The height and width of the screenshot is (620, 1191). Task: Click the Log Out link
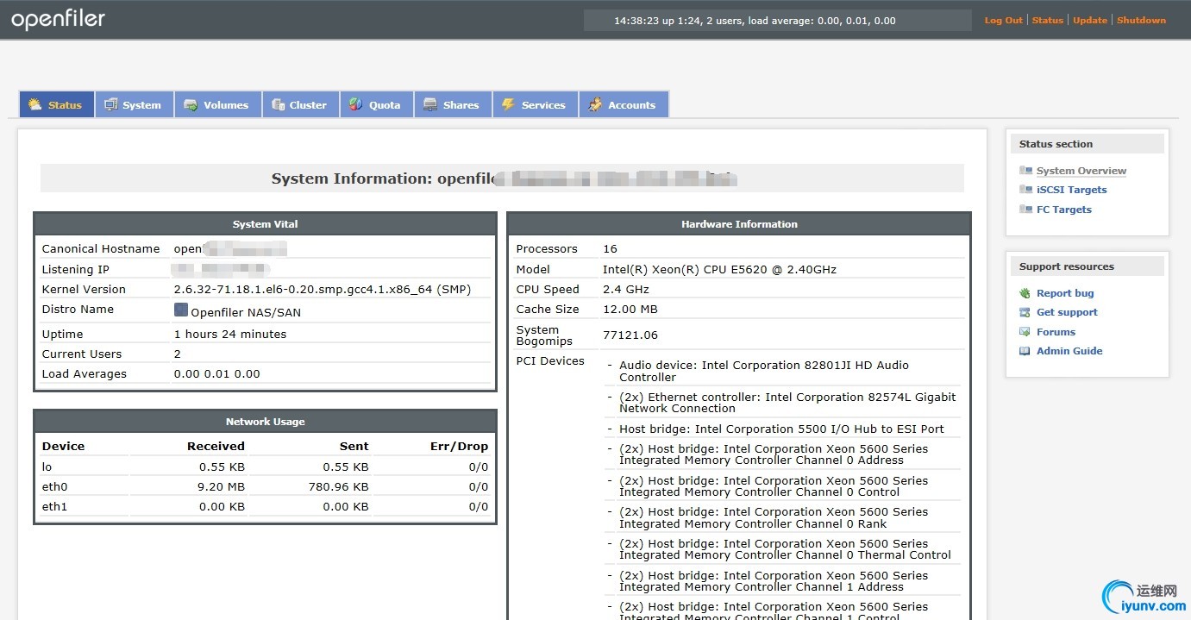pyautogui.click(x=1004, y=20)
